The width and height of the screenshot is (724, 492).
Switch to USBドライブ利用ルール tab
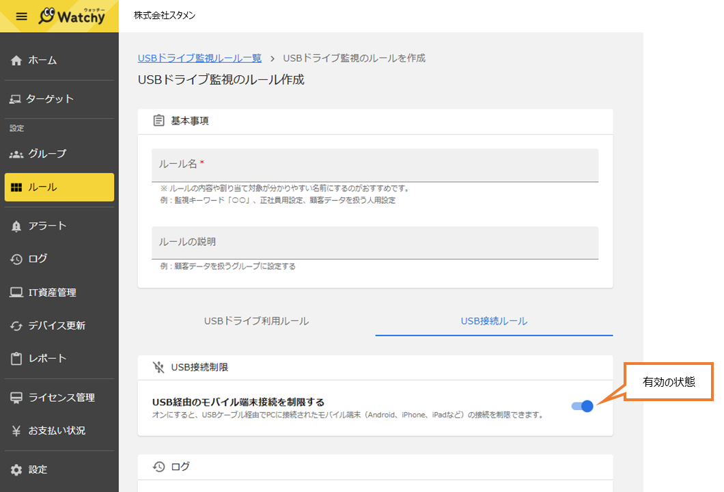coord(257,321)
